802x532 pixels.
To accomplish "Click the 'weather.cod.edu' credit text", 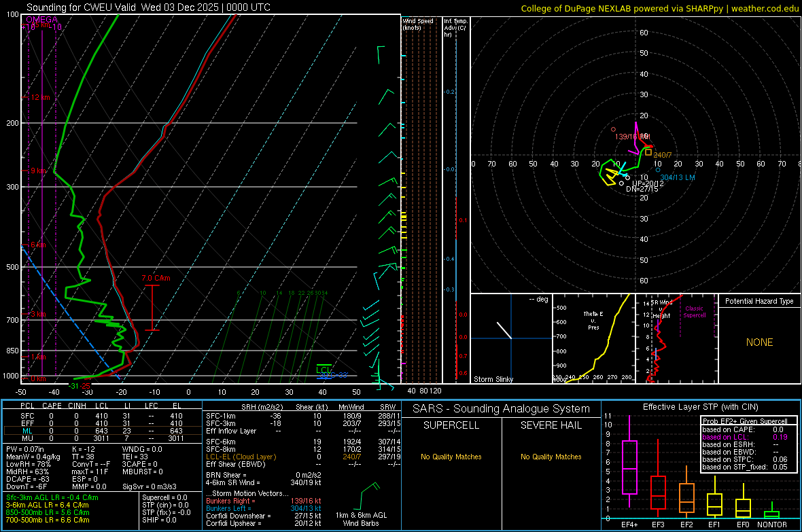I will pyautogui.click(x=765, y=9).
